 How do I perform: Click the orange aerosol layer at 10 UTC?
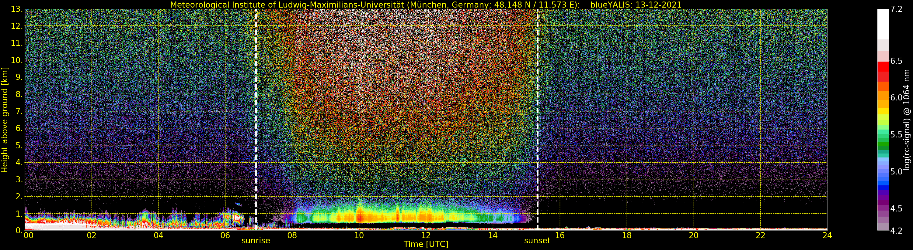point(359,216)
